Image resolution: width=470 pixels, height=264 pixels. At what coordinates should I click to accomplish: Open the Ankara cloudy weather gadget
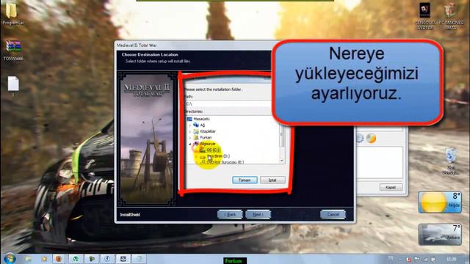[440, 235]
